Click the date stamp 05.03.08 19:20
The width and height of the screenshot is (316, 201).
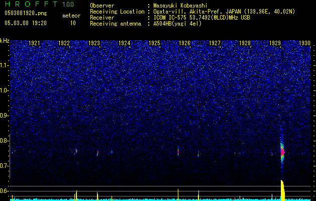click(26, 23)
